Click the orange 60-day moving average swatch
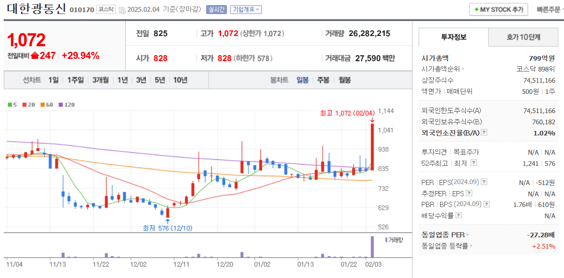564x278 pixels. (42, 105)
